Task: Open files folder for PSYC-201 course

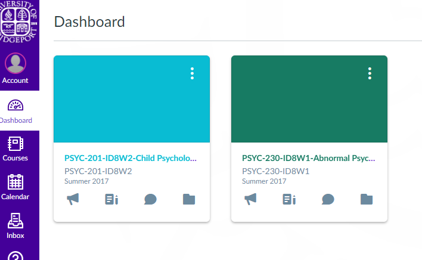Action: (189, 199)
